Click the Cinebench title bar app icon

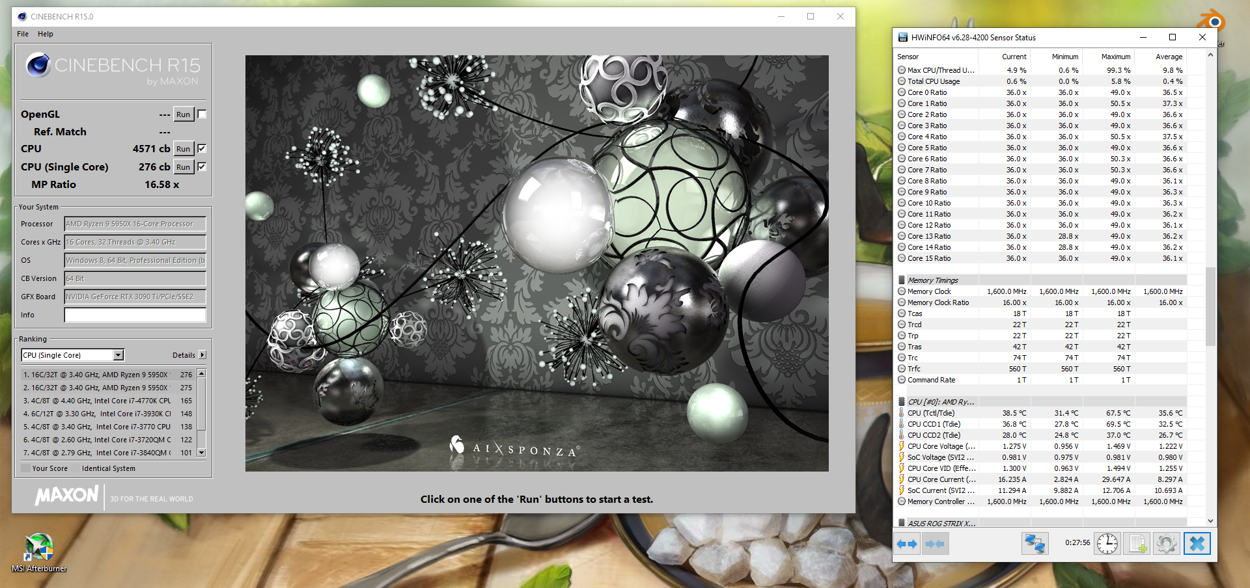coord(22,16)
